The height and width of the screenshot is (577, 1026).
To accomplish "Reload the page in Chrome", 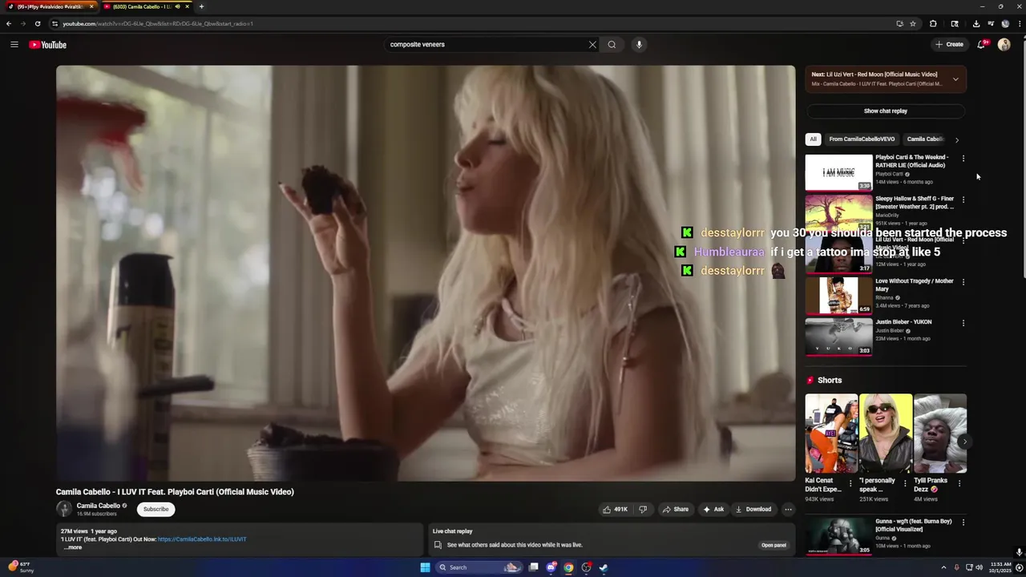I will click(x=38, y=23).
